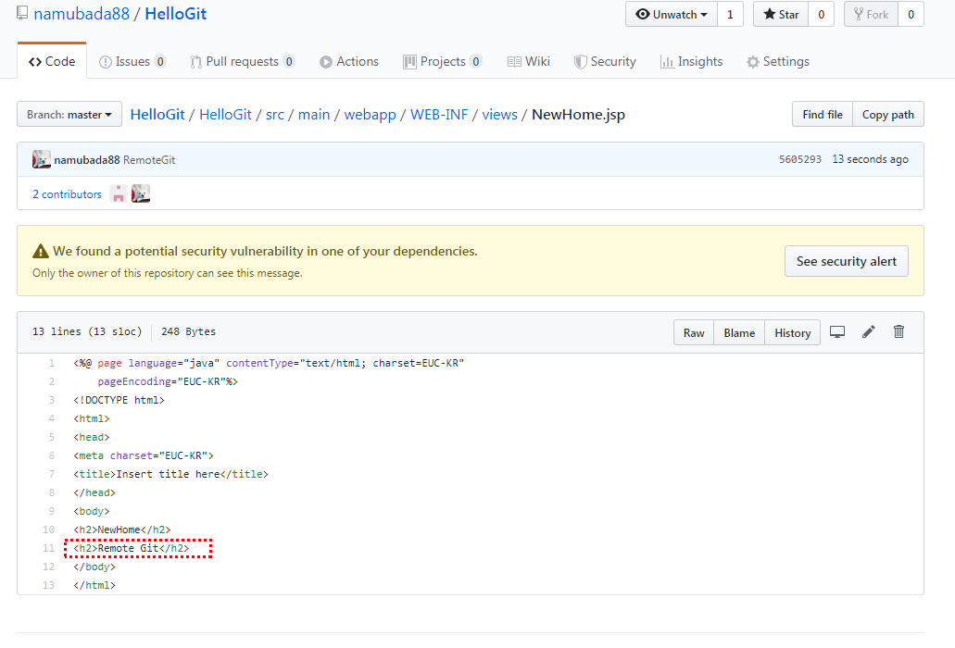Star the HelloGit repository
The width and height of the screenshot is (955, 648).
tap(781, 14)
